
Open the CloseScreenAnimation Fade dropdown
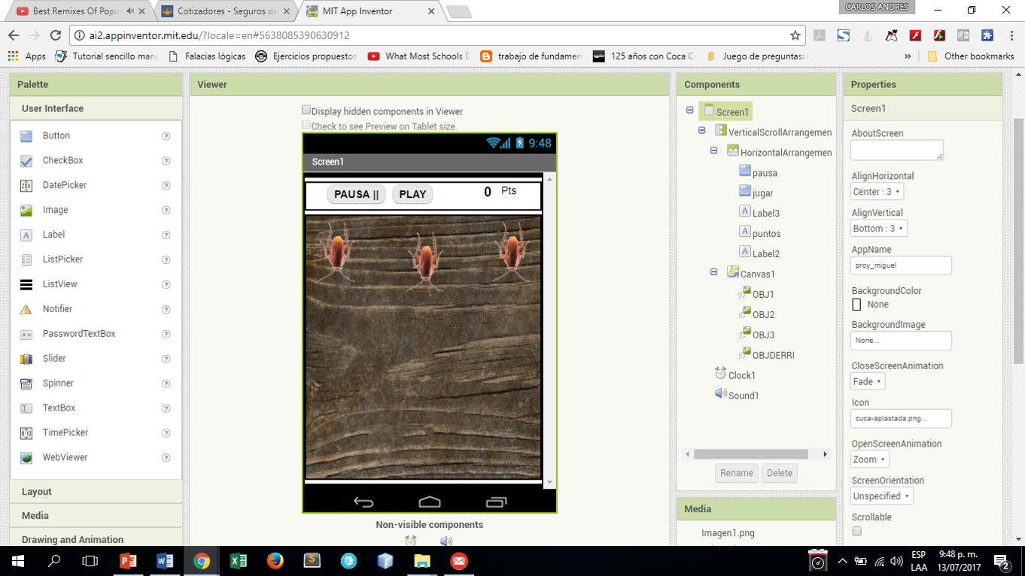[x=867, y=381]
